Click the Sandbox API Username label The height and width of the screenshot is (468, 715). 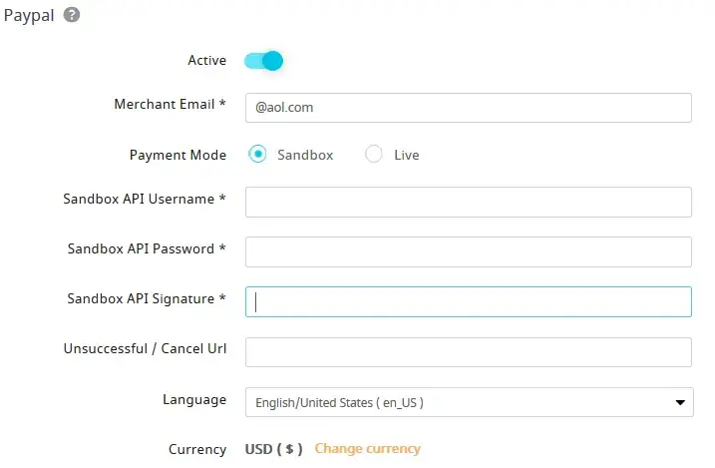click(144, 199)
